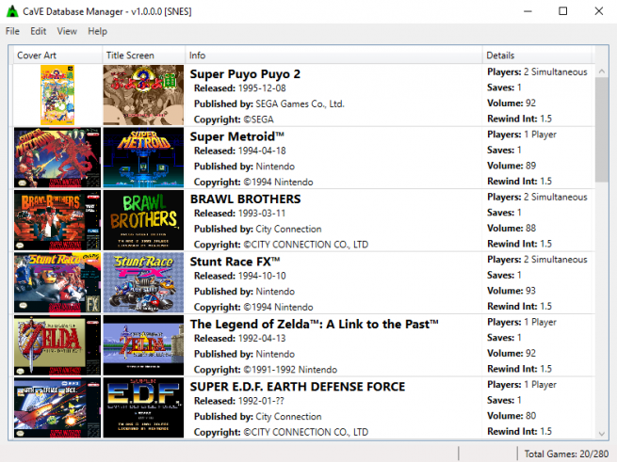Click the vertical scrollbar up arrow
The image size is (617, 462).
coord(602,72)
